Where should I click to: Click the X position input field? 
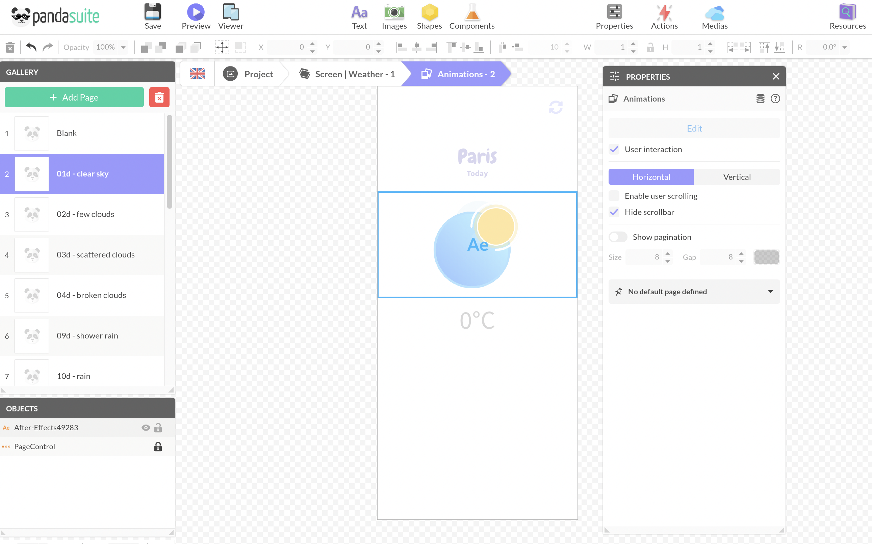[287, 47]
